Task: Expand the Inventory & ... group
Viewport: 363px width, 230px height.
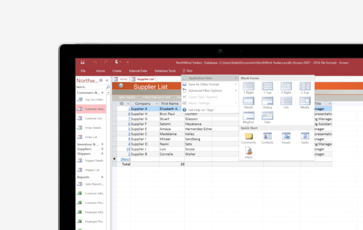Action: 102,144
